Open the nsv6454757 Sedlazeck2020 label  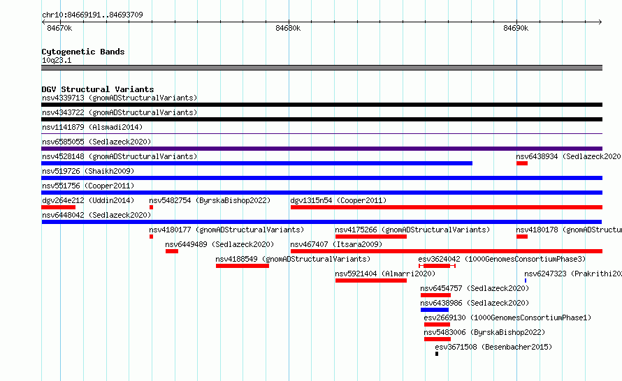(475, 288)
